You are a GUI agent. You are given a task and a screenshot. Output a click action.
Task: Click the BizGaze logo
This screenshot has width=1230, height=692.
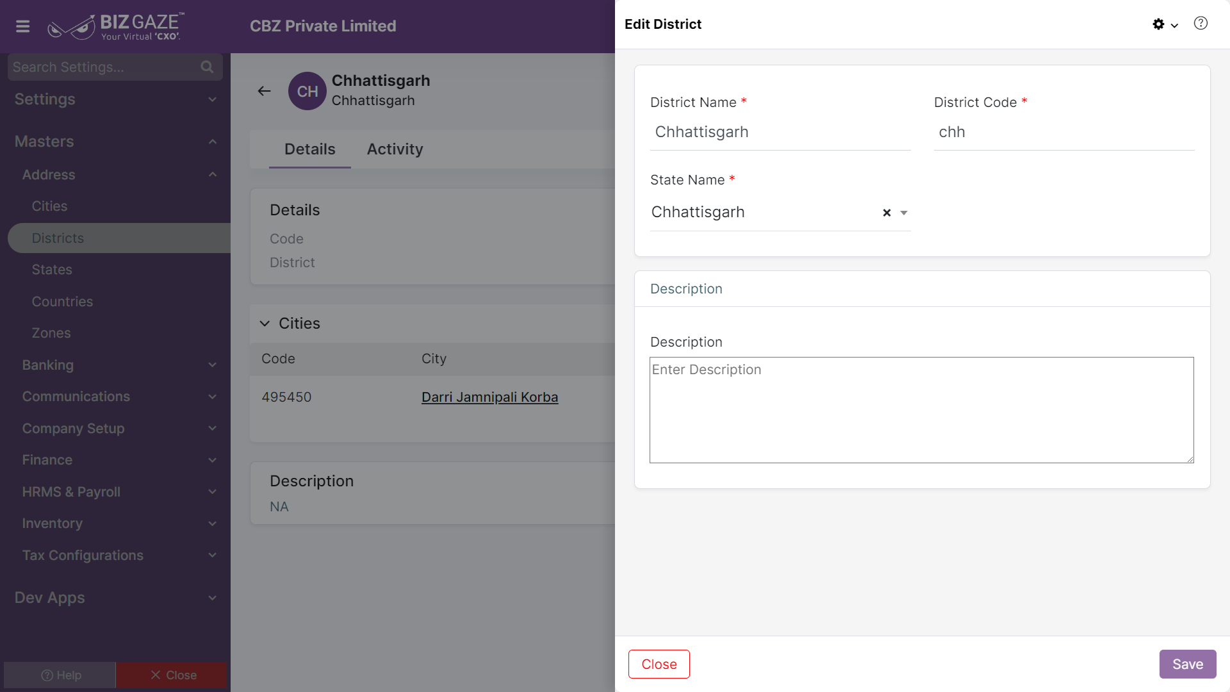coord(116,26)
